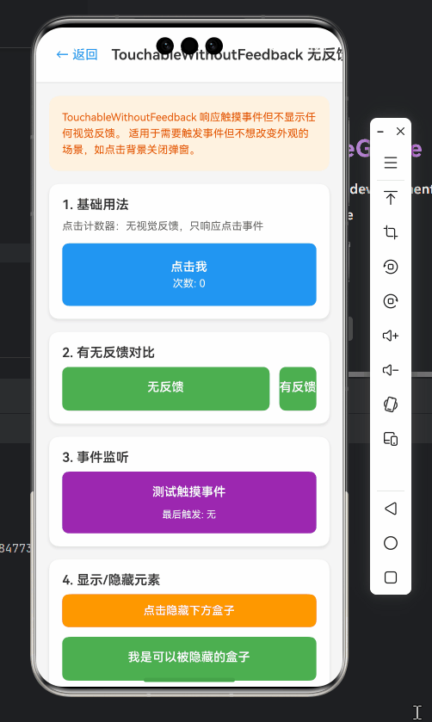Rotate the emulator screen clockwise
Viewport: 432px width, 722px height.
[x=391, y=301]
